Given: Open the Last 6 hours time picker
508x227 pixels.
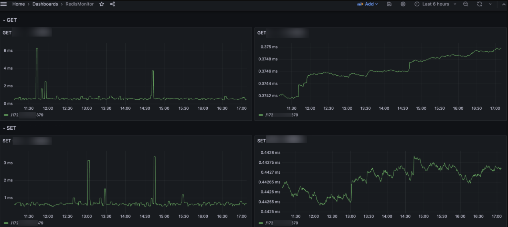Looking at the screenshot, I should click(x=435, y=4).
